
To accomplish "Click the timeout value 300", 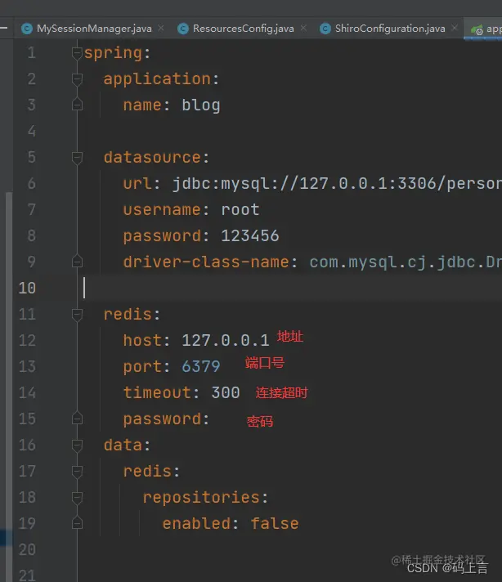I will (x=226, y=392).
